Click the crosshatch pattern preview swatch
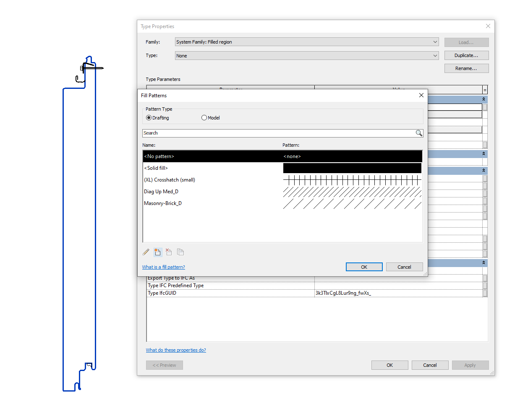This screenshot has width=507, height=397. 352,180
